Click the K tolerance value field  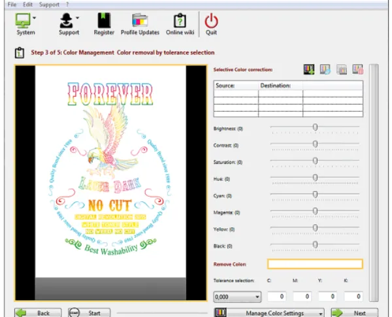[x=353, y=297]
